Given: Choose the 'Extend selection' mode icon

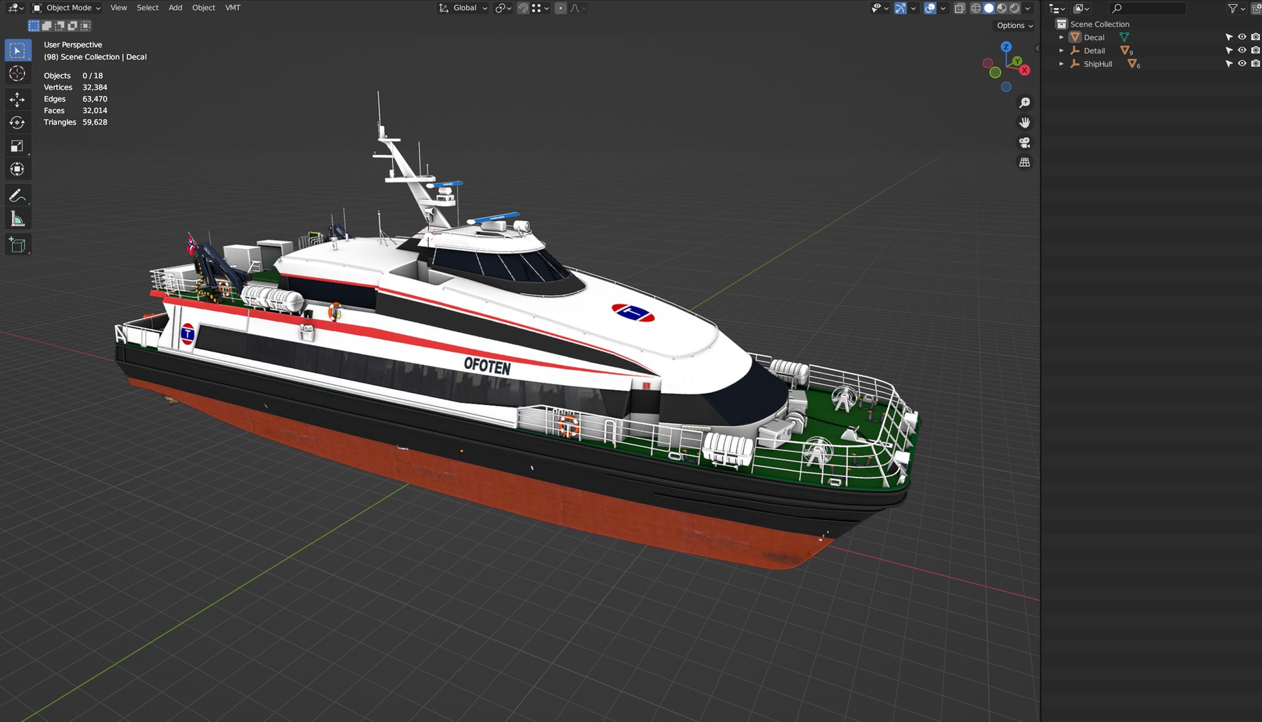Looking at the screenshot, I should (x=47, y=25).
